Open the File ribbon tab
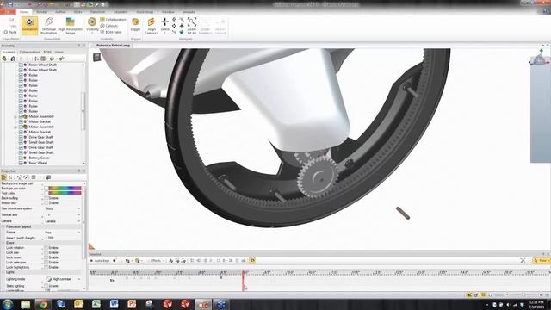The width and height of the screenshot is (551, 310). [8, 12]
